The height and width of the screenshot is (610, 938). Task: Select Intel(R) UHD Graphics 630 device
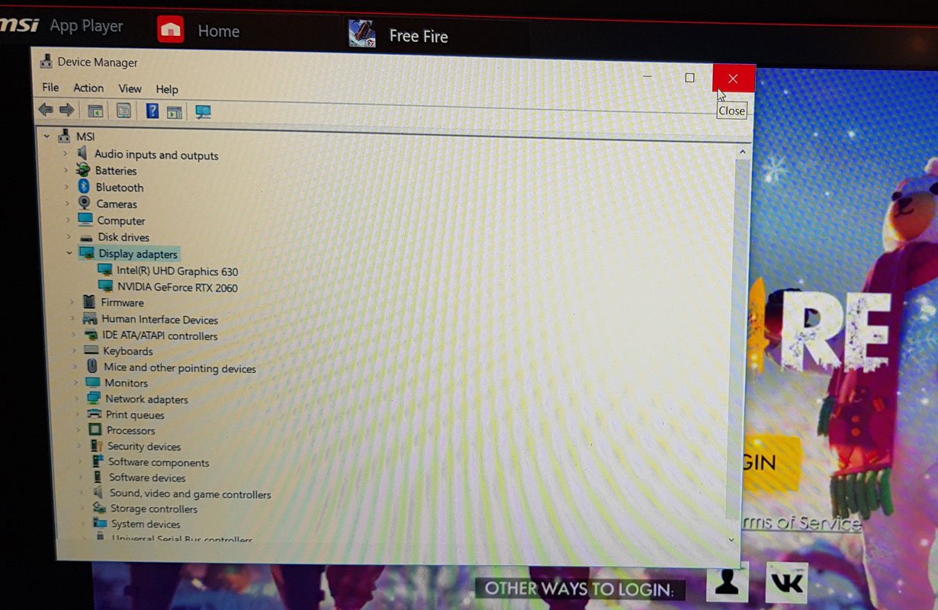pos(177,271)
